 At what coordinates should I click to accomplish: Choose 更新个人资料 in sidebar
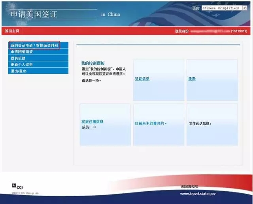coord(38,65)
